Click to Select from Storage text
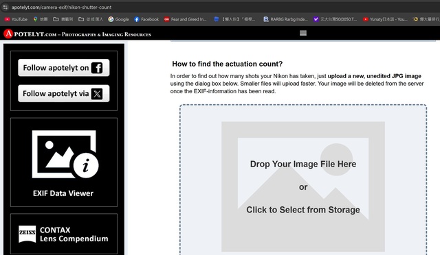Viewport: 440px width, 255px height. [x=303, y=210]
